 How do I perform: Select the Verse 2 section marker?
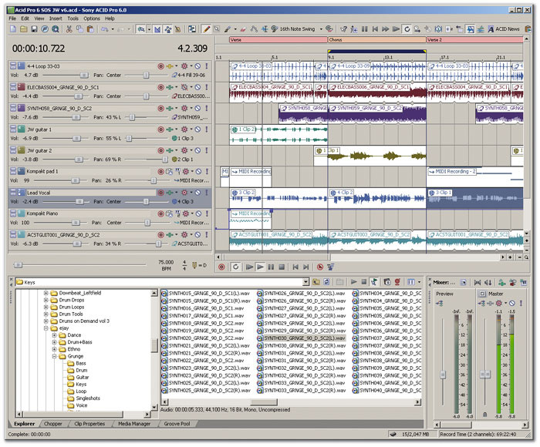[474, 40]
